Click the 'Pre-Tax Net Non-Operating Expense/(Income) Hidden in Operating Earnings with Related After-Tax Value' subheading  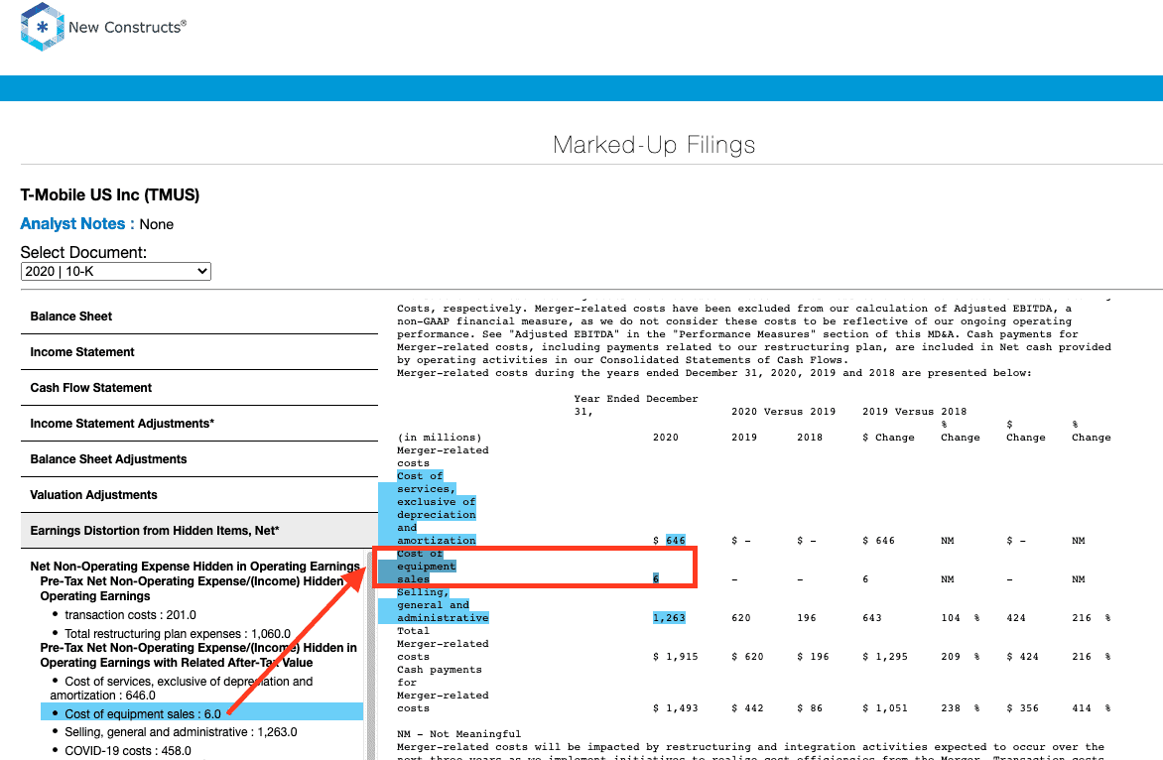coord(198,656)
